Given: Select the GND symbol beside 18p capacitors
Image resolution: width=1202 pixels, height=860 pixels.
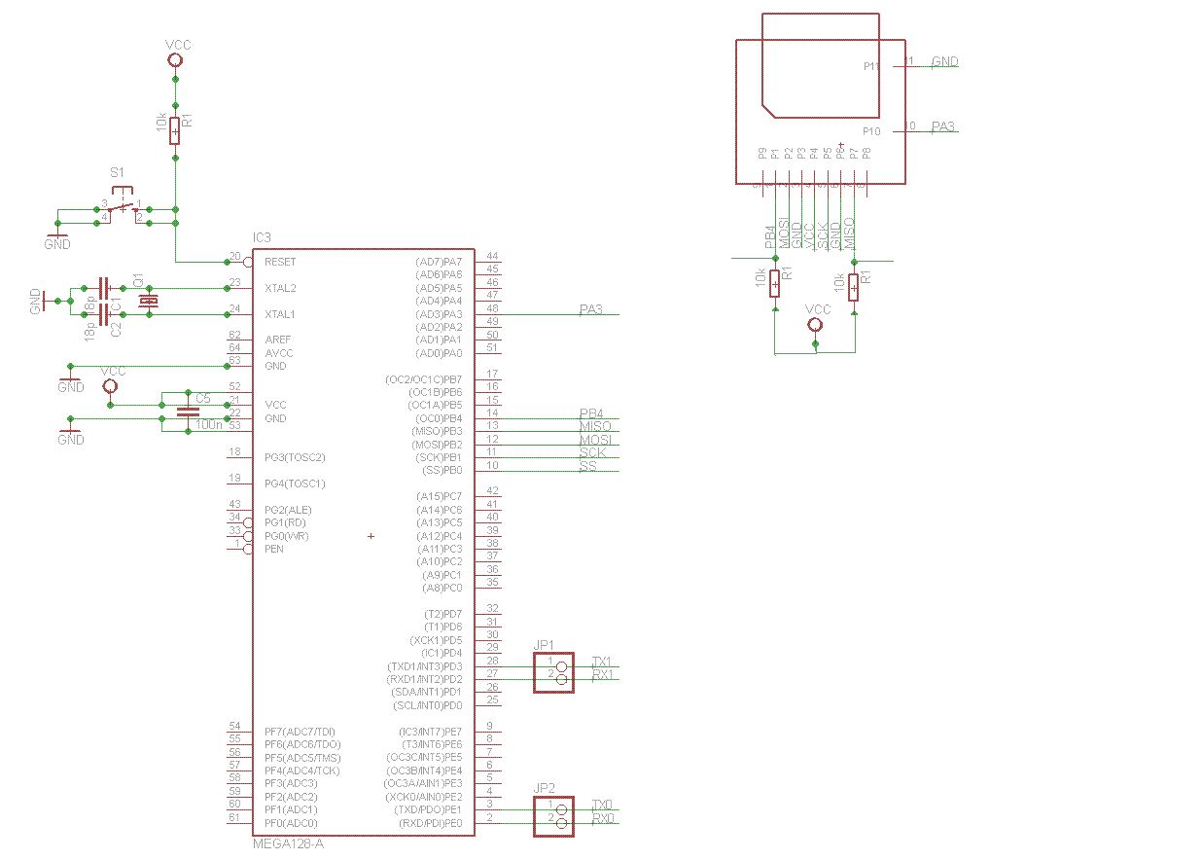Looking at the screenshot, I should 45,301.
